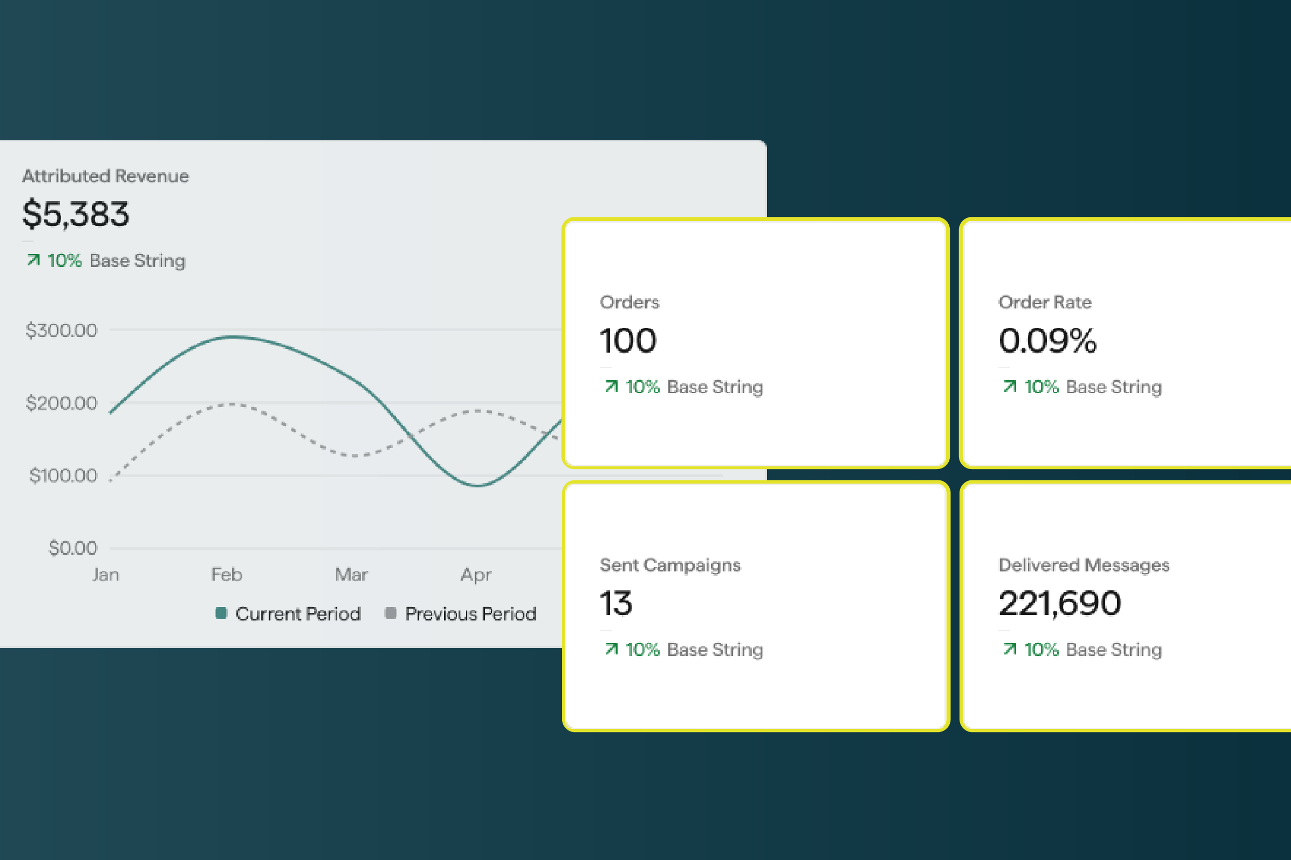Click the Sent Campaigns count 13
Screen dimensions: 1291x860
tap(616, 603)
